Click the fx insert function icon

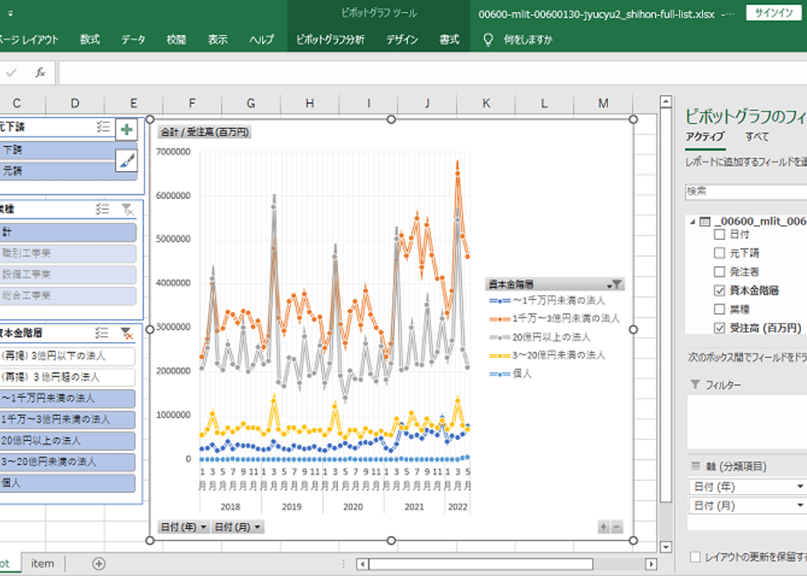coord(40,72)
